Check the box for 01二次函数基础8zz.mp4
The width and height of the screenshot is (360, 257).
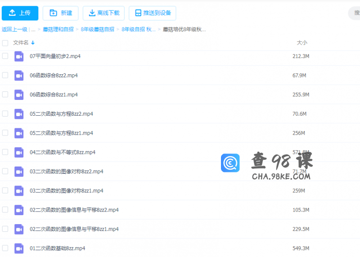point(5,248)
